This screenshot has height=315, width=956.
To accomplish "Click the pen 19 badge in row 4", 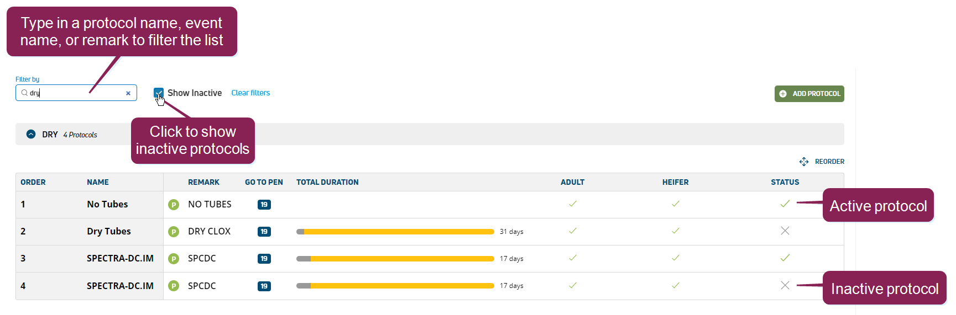I will [x=264, y=286].
